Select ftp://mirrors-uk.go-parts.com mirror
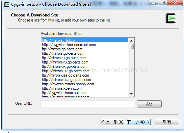 (85, 66)
